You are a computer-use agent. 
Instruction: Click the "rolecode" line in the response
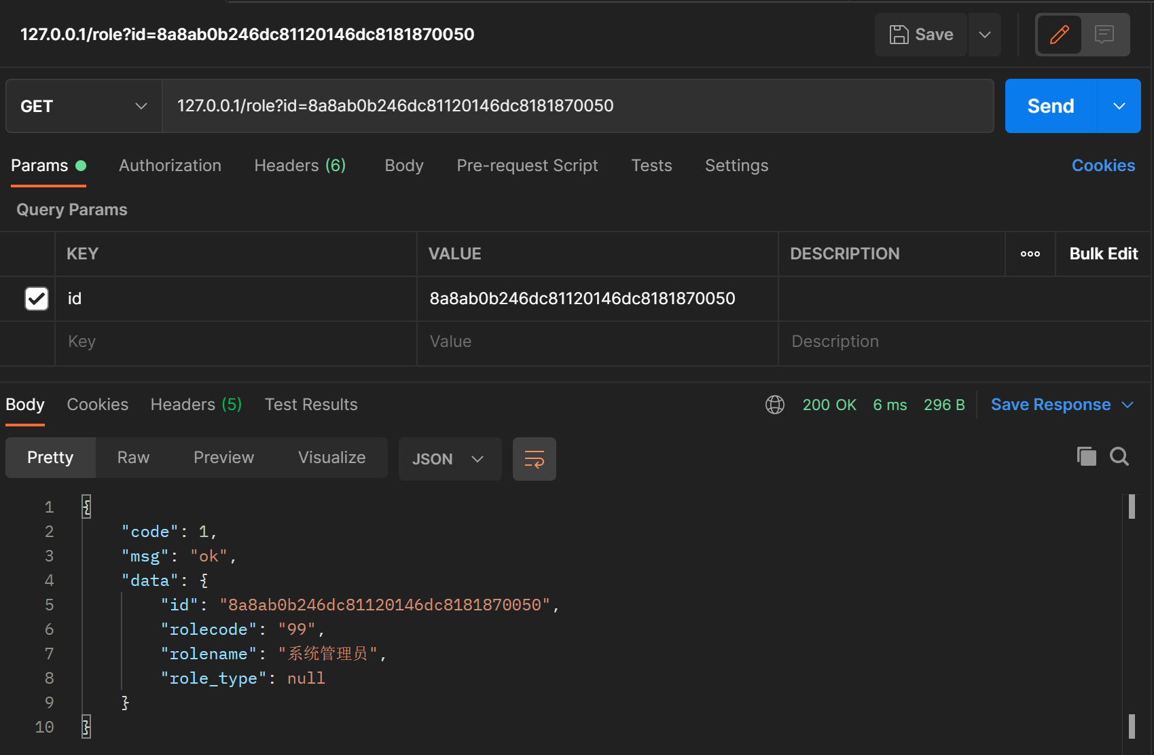[242, 629]
